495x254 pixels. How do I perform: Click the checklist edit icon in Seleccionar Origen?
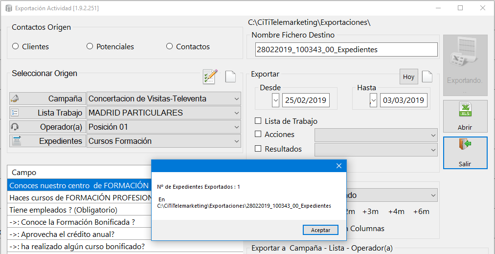click(210, 77)
